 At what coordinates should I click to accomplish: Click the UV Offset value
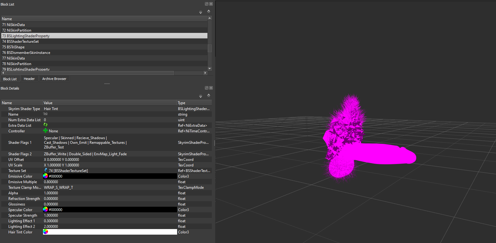[61, 159]
